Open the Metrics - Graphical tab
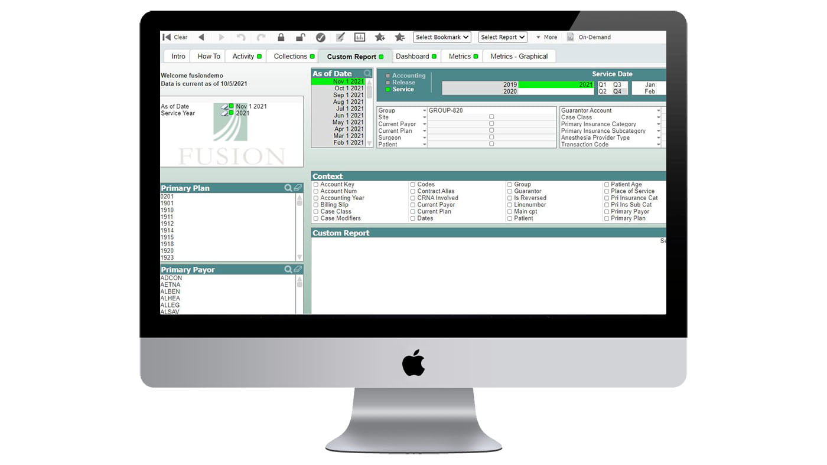Image resolution: width=827 pixels, height=465 pixels. coord(519,57)
